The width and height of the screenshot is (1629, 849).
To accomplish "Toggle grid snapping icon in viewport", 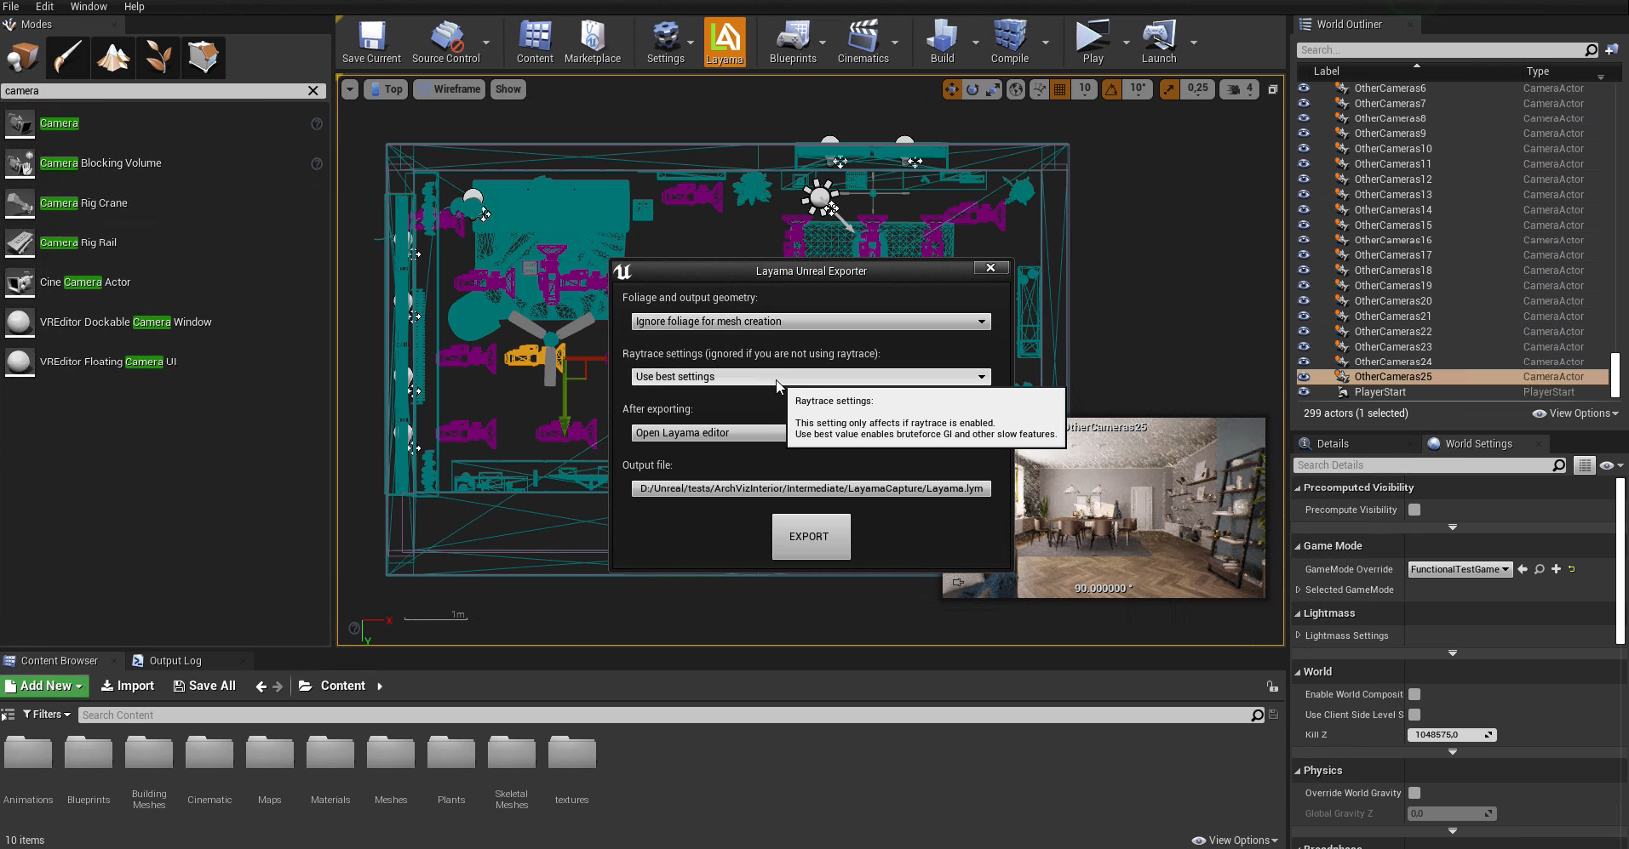I will [x=1060, y=88].
